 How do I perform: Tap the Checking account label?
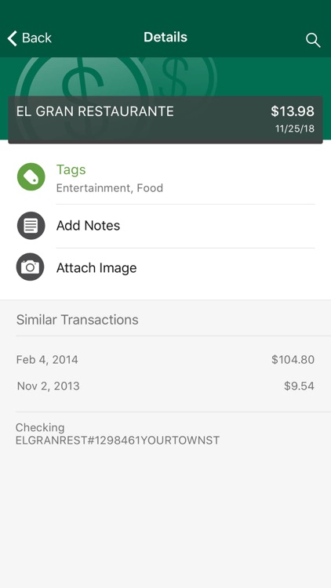(40, 427)
